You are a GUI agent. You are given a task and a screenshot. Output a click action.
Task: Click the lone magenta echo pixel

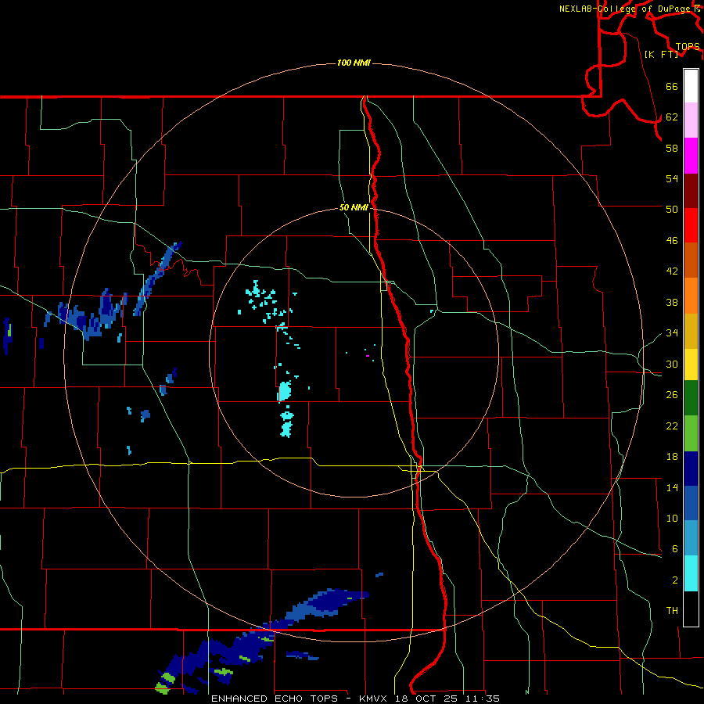coord(368,356)
